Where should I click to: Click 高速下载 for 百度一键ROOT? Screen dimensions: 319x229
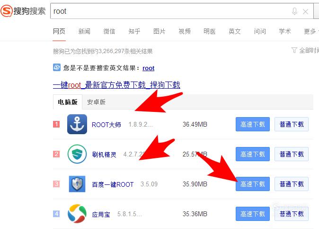click(x=253, y=184)
